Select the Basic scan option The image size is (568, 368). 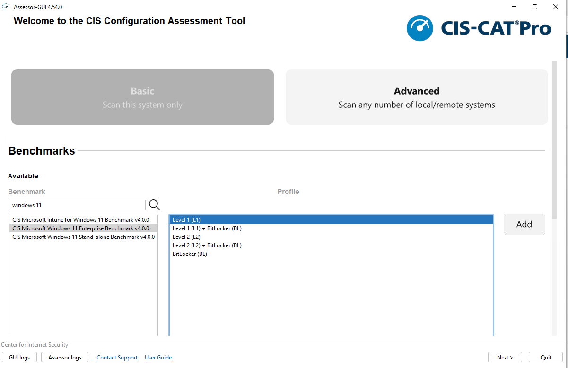tap(142, 97)
